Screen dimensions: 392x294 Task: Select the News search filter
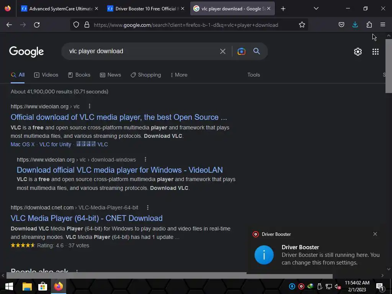point(111,75)
